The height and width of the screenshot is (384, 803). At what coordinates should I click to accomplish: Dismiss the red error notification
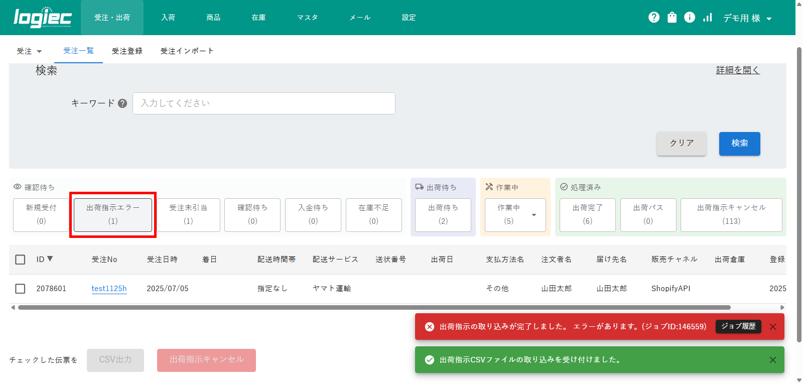pos(773,327)
